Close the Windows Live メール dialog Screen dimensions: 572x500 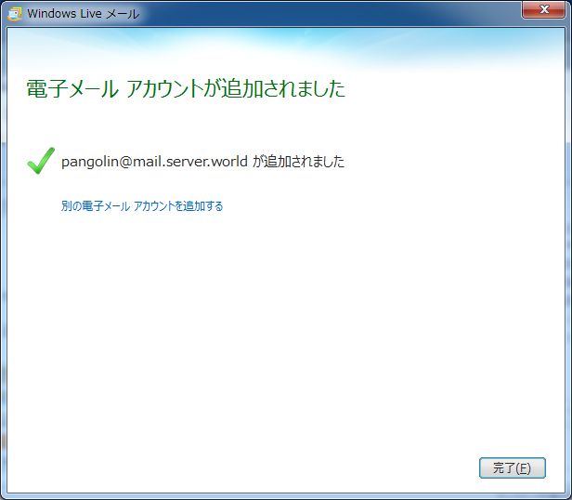click(544, 9)
